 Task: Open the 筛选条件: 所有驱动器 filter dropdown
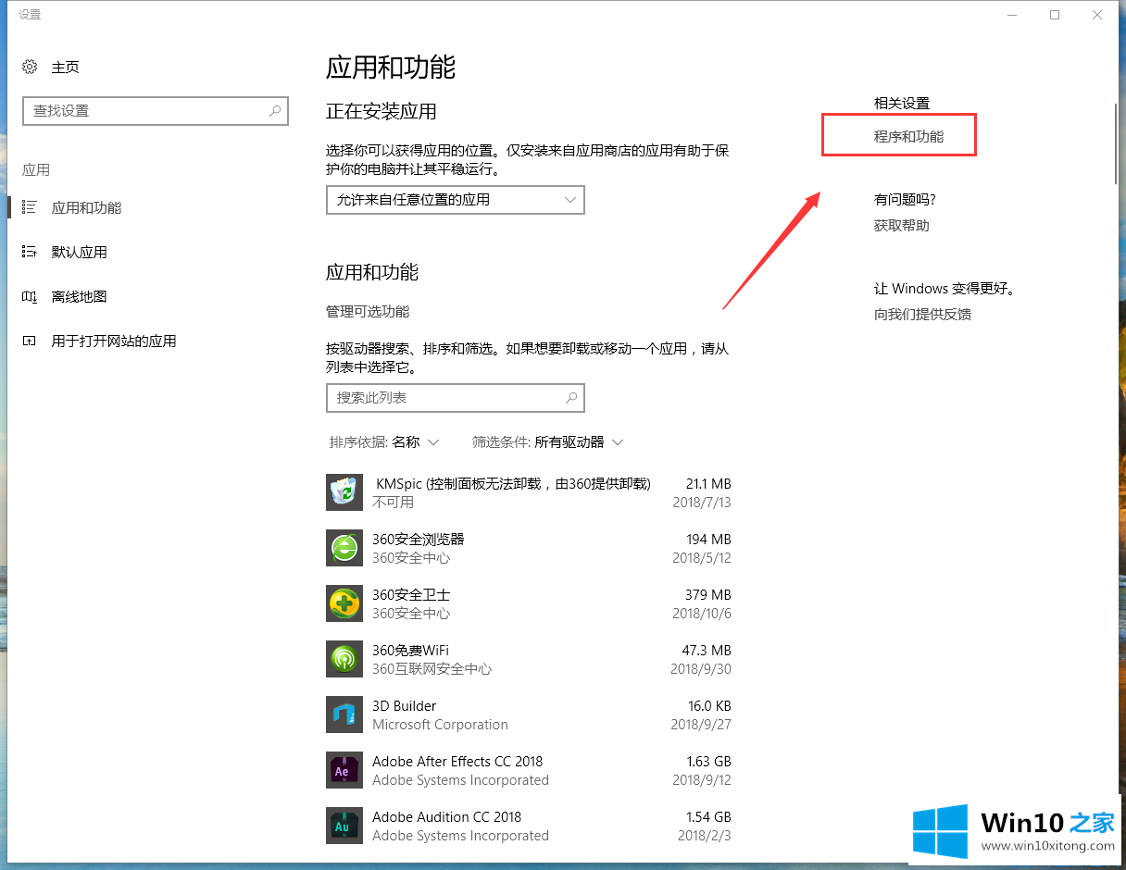pyautogui.click(x=548, y=441)
